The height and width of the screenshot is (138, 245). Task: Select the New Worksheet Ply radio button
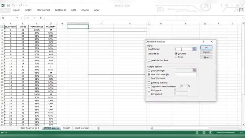point(149,74)
